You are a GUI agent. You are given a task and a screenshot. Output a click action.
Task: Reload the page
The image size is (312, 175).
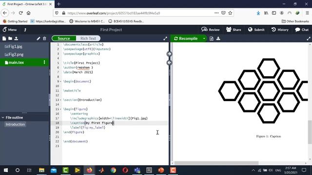coord(20,13)
